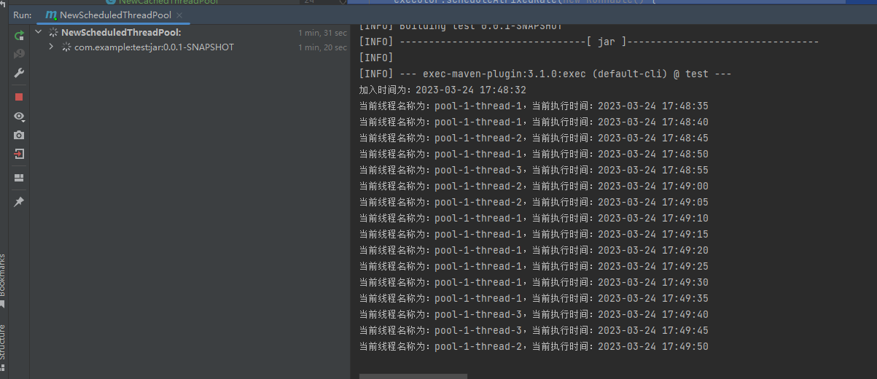The height and width of the screenshot is (379, 877).
Task: Expand the com.example:test:jar:0.0.1-SNAPSHOT node
Action: (51, 47)
